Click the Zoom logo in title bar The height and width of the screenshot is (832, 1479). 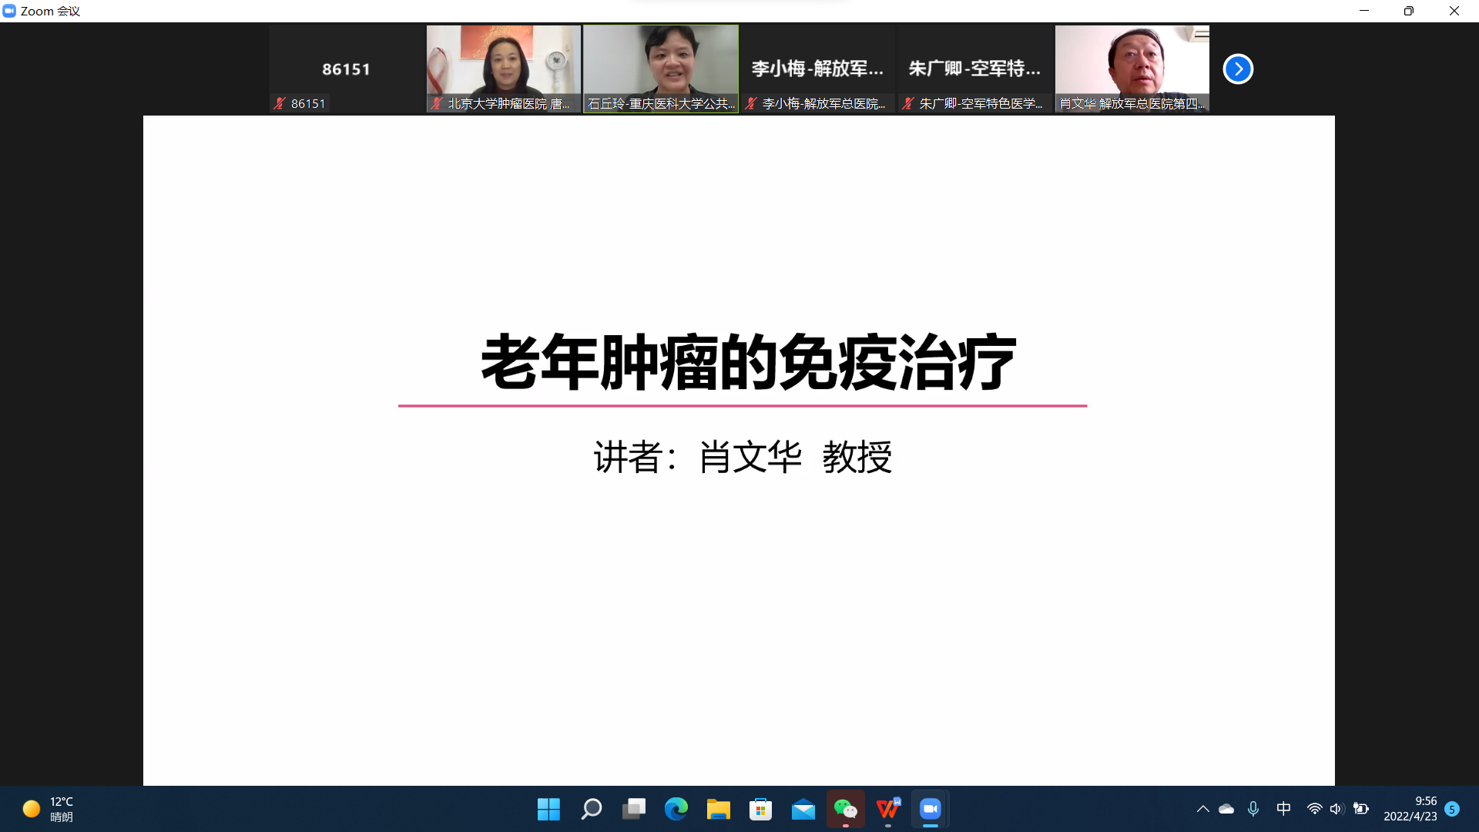tap(9, 11)
